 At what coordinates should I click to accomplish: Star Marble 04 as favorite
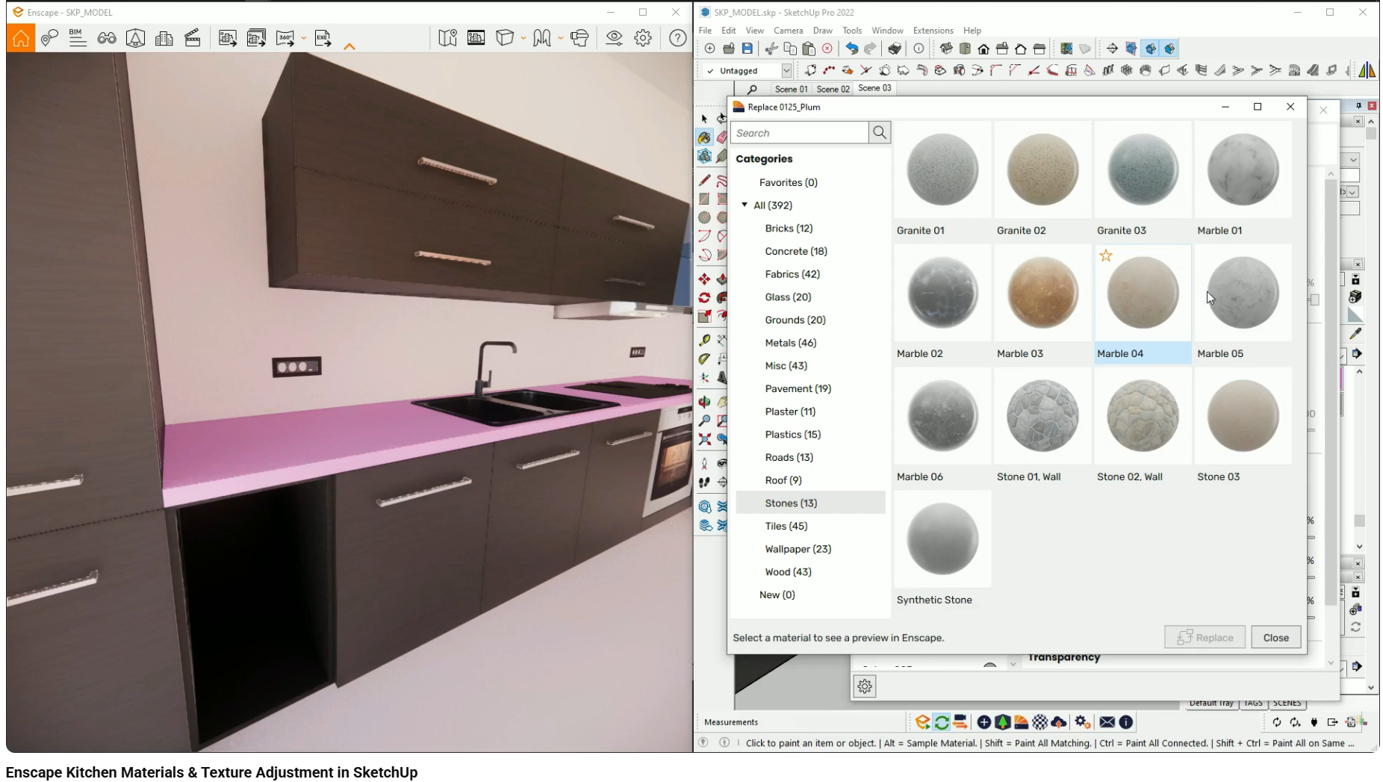1106,255
